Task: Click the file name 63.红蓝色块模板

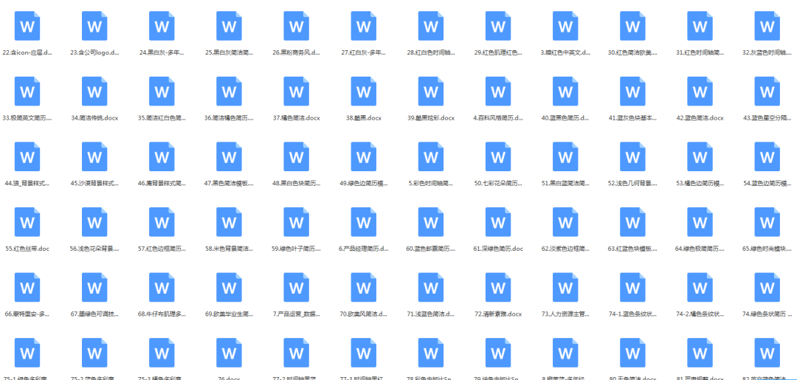Action: point(633,249)
